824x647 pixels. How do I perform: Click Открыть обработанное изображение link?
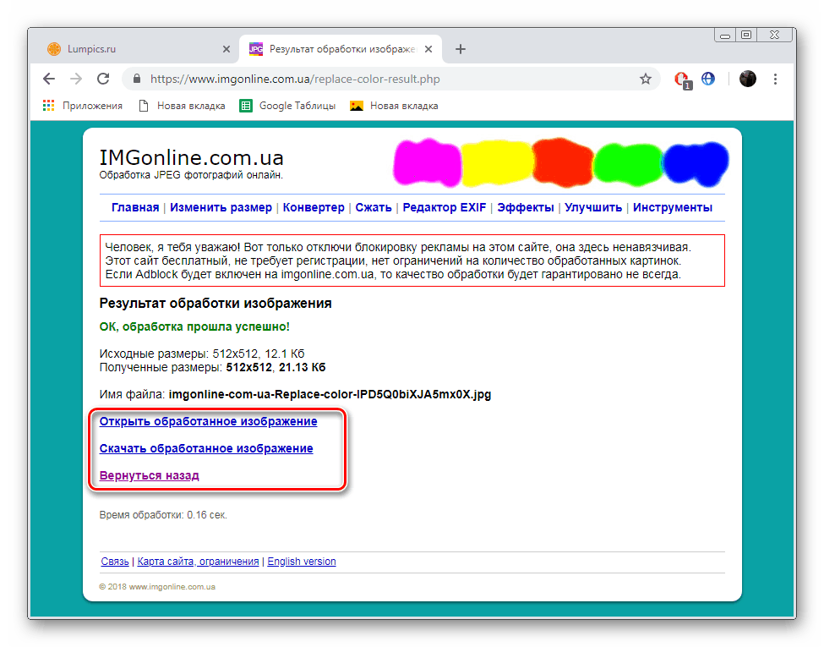click(x=208, y=421)
